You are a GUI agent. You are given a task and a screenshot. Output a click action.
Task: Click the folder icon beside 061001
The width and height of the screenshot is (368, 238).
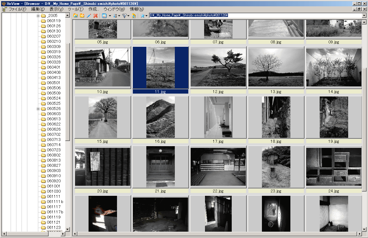43,186
